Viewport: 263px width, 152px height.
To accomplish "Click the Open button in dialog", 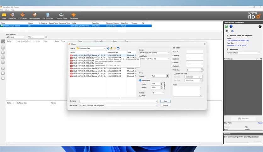I will coord(165,101).
